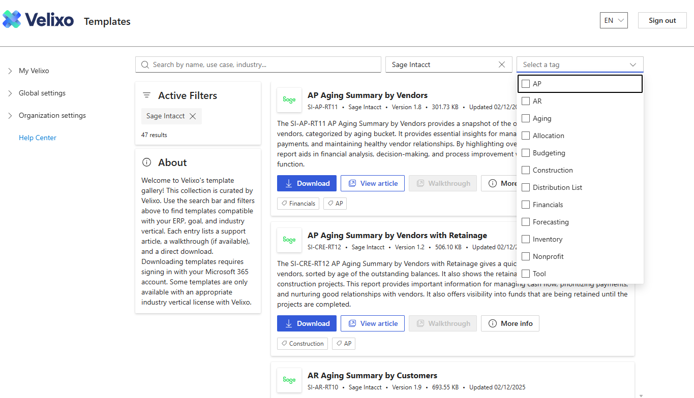The height and width of the screenshot is (398, 694).
Task: Download AP Aging Summary by Vendors template
Action: click(307, 183)
